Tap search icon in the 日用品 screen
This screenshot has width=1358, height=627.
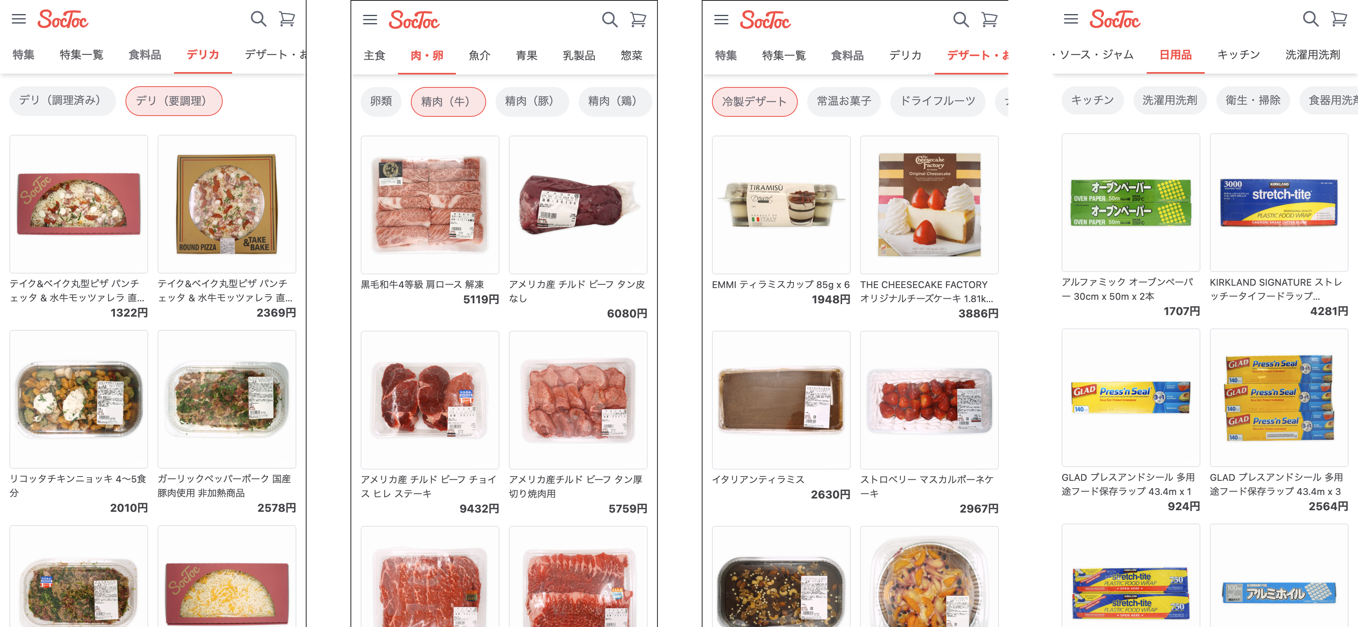(1311, 19)
